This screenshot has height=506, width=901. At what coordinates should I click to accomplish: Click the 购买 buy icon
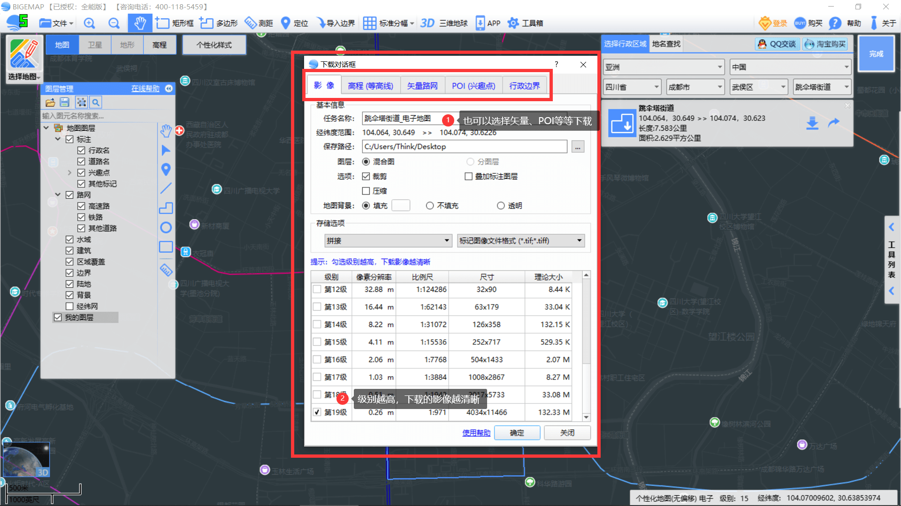pos(808,23)
